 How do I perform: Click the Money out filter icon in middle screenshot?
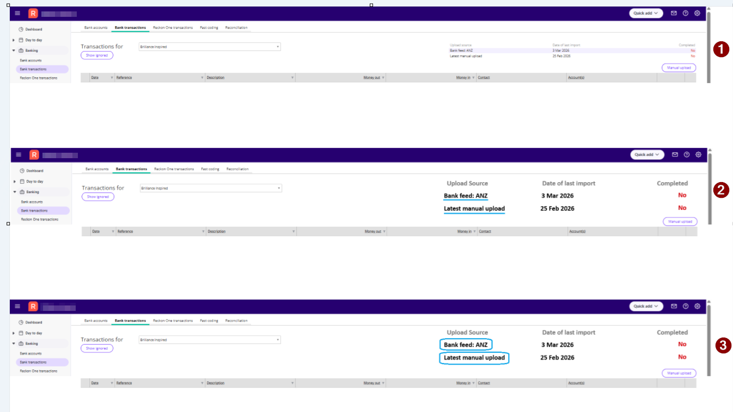pyautogui.click(x=384, y=232)
